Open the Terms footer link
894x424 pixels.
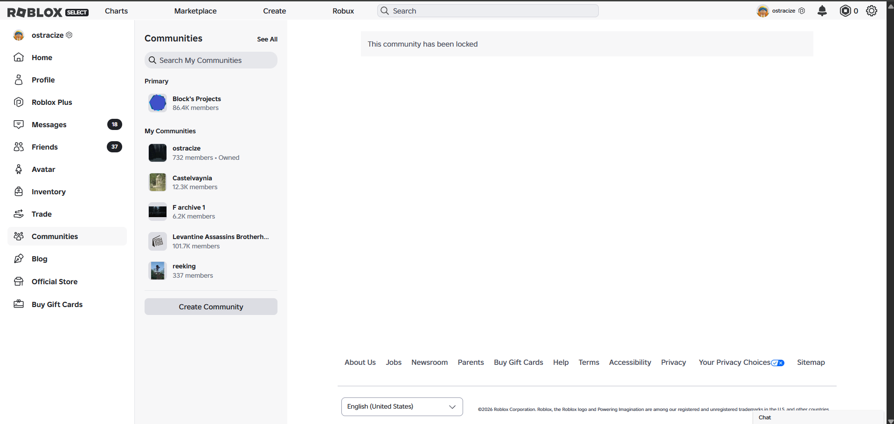[x=589, y=362]
